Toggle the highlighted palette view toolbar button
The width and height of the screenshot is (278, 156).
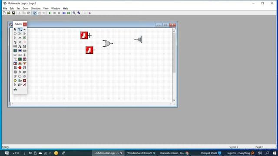(35, 13)
